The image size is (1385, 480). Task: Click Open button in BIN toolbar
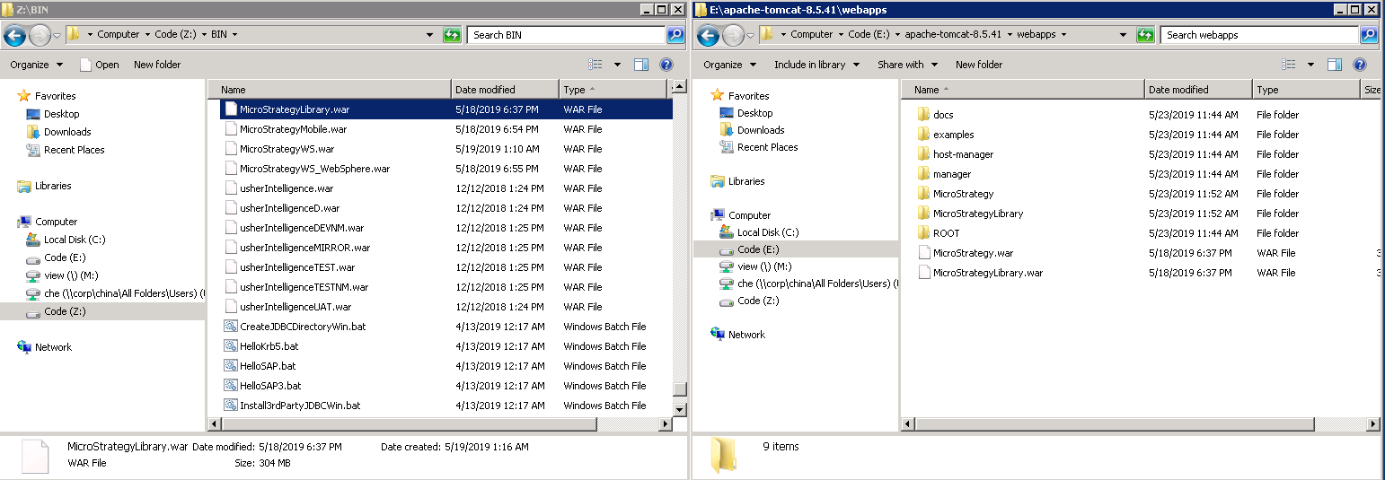[99, 65]
